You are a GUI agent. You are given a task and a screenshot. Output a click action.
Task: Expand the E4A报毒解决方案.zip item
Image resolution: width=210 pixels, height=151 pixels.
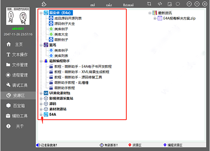point(155,18)
